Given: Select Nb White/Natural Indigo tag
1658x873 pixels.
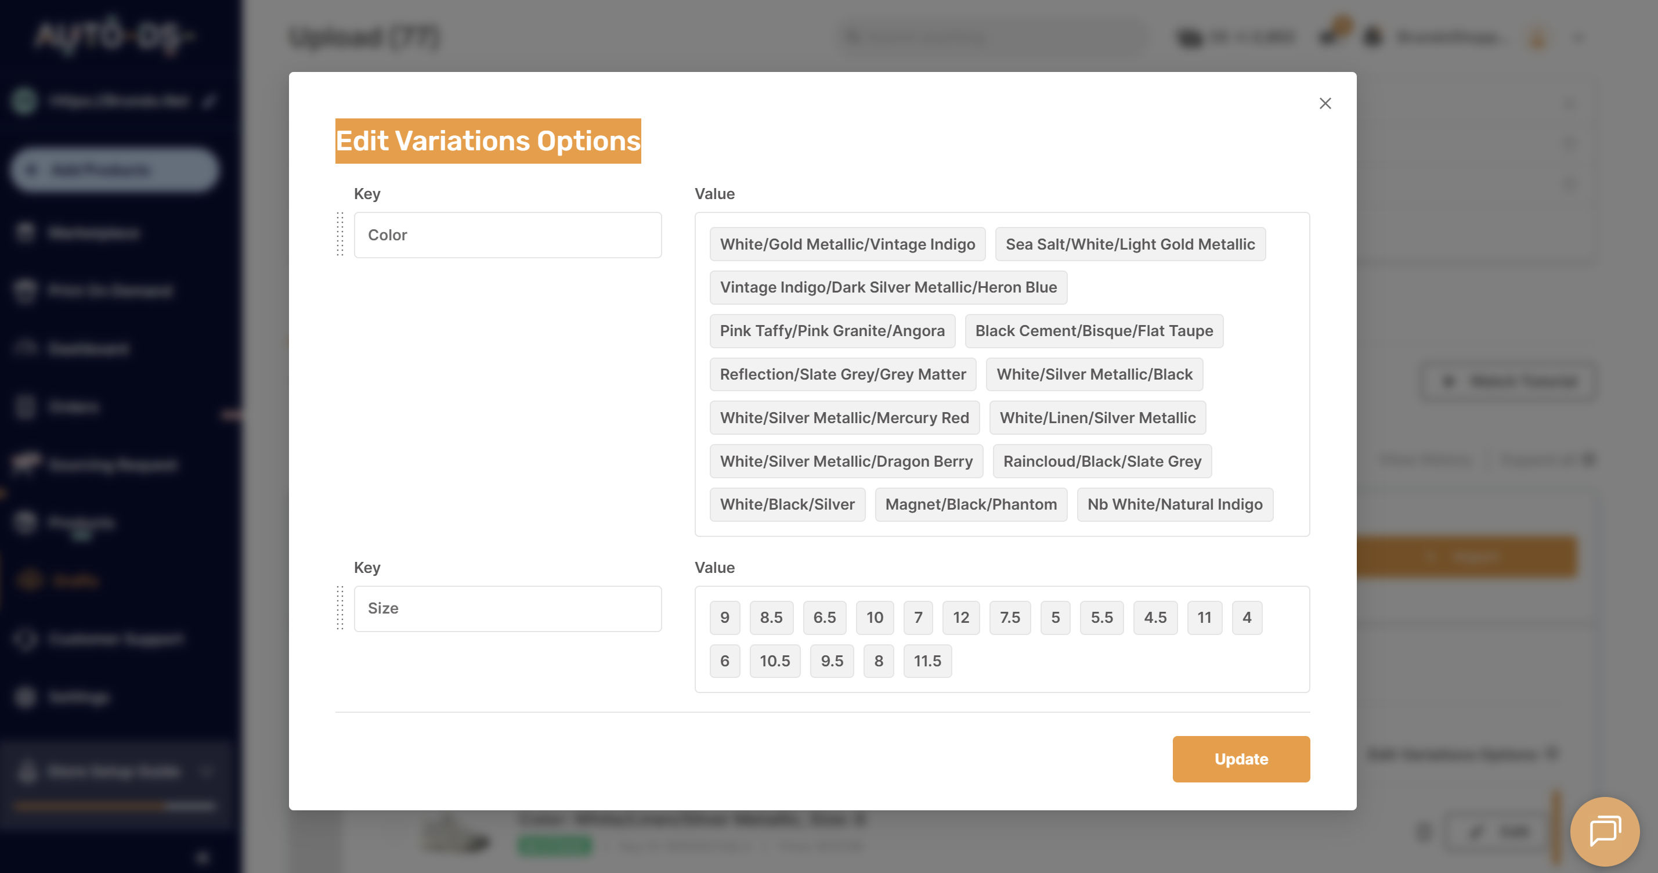Looking at the screenshot, I should 1174,504.
